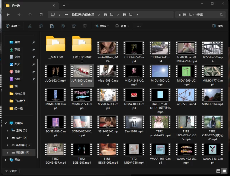The width and height of the screenshot is (230, 176).
Task: Select 软件 (D:) drive in sidebar
Action: click(x=22, y=138)
